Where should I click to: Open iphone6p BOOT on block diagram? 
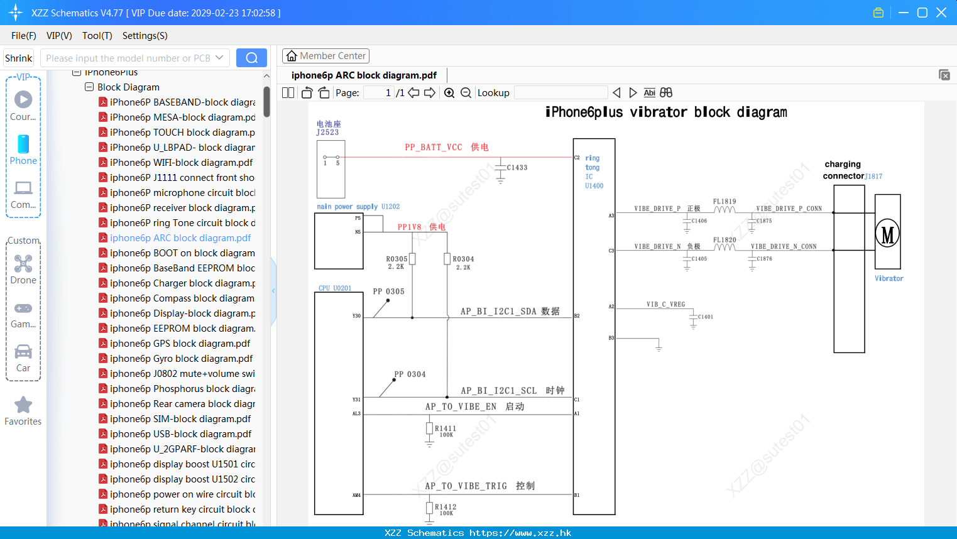point(177,253)
